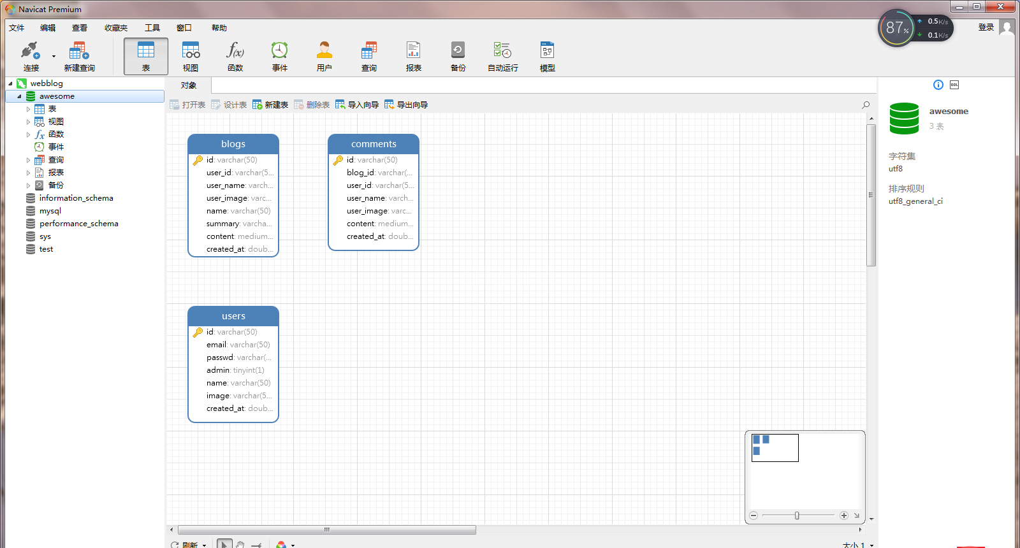Image resolution: width=1020 pixels, height=548 pixels.
Task: Expand the 视图 tree node
Action: tap(28, 122)
